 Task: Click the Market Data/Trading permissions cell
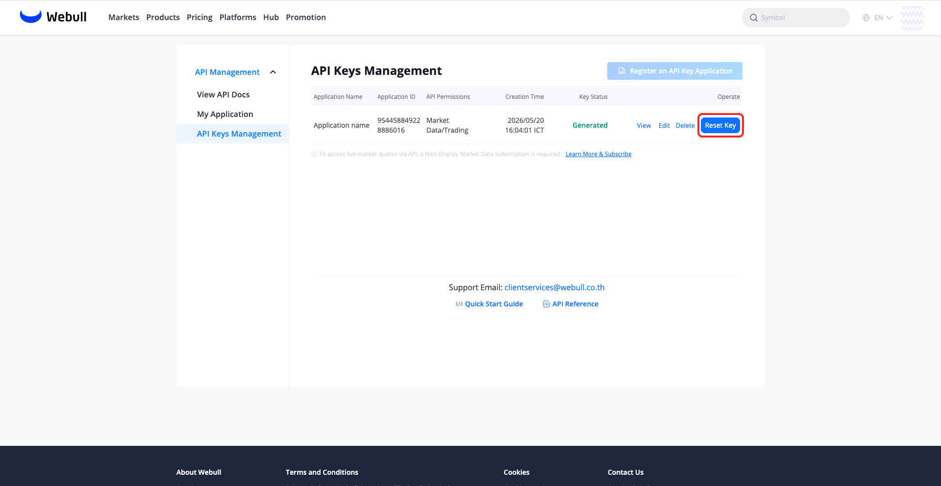(x=447, y=125)
